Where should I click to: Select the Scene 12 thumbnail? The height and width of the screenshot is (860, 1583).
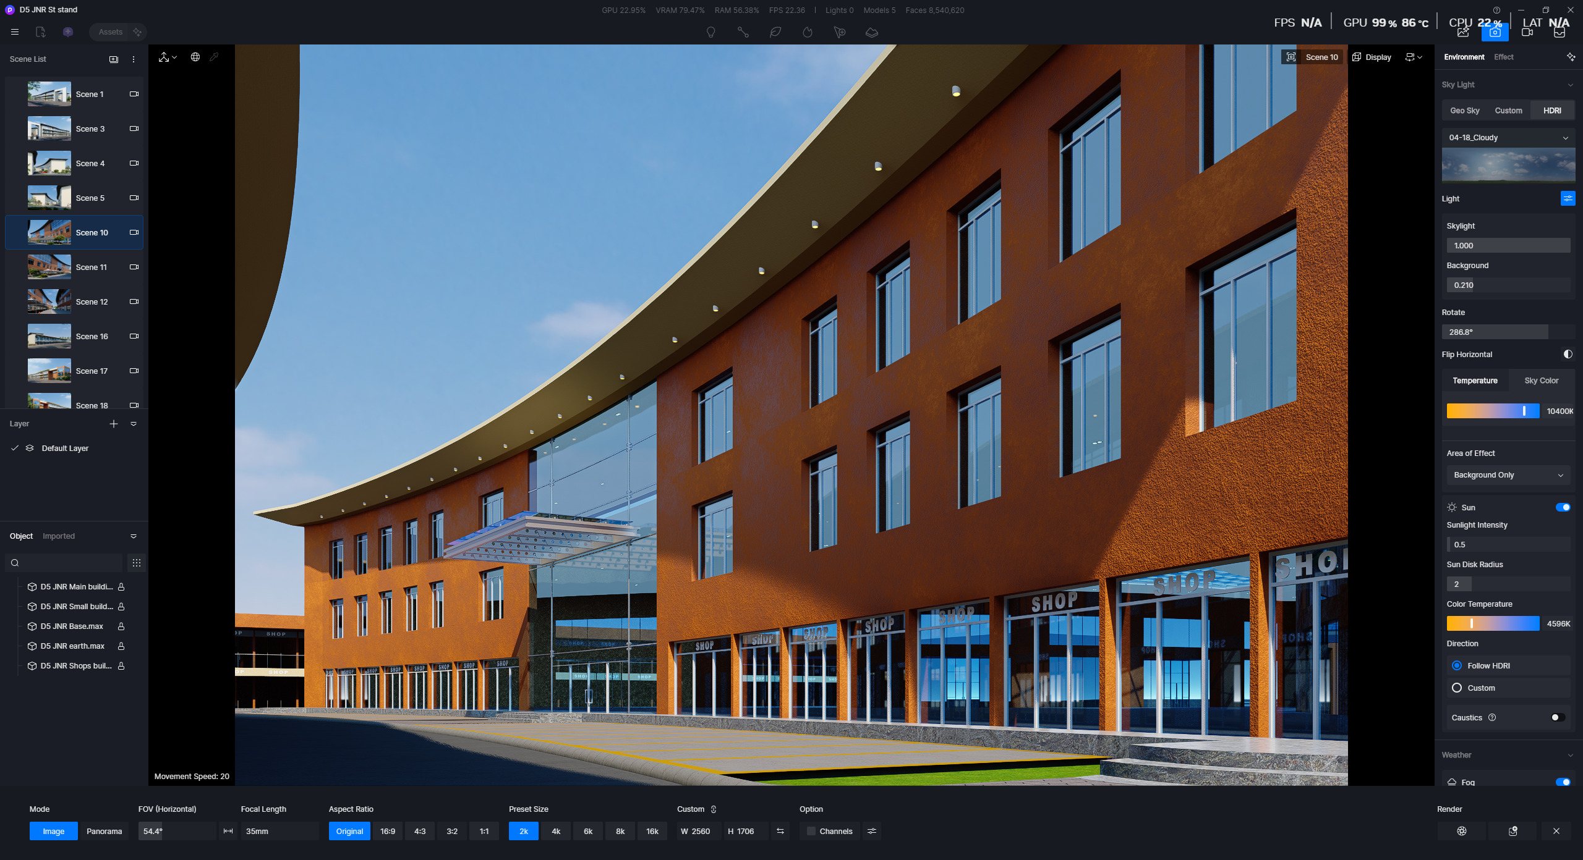click(x=49, y=301)
